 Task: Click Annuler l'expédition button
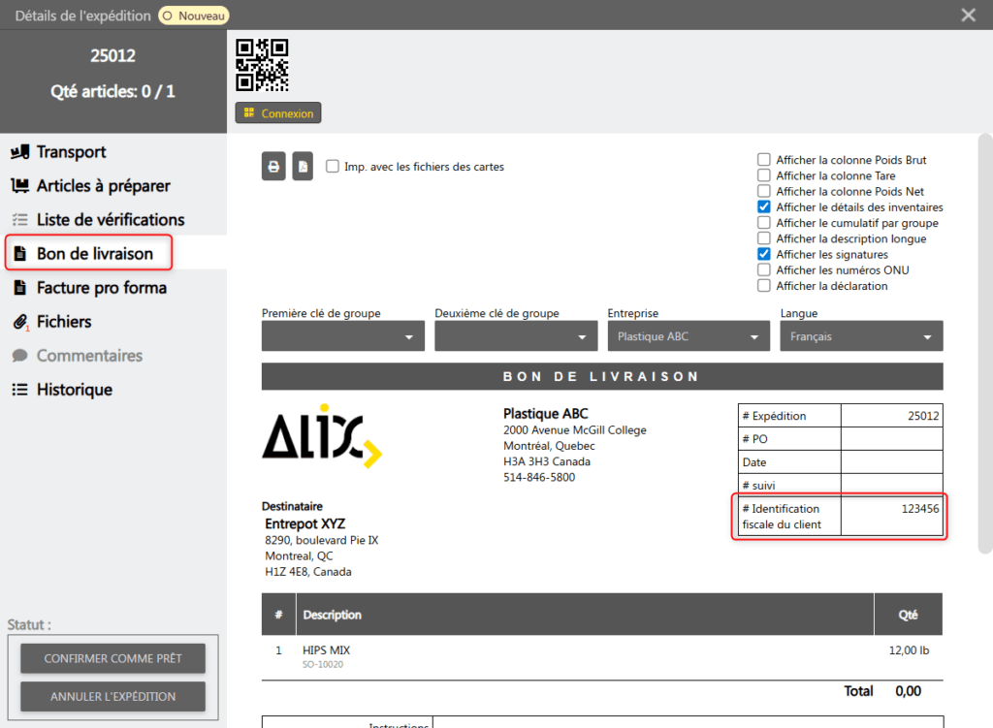click(x=112, y=697)
